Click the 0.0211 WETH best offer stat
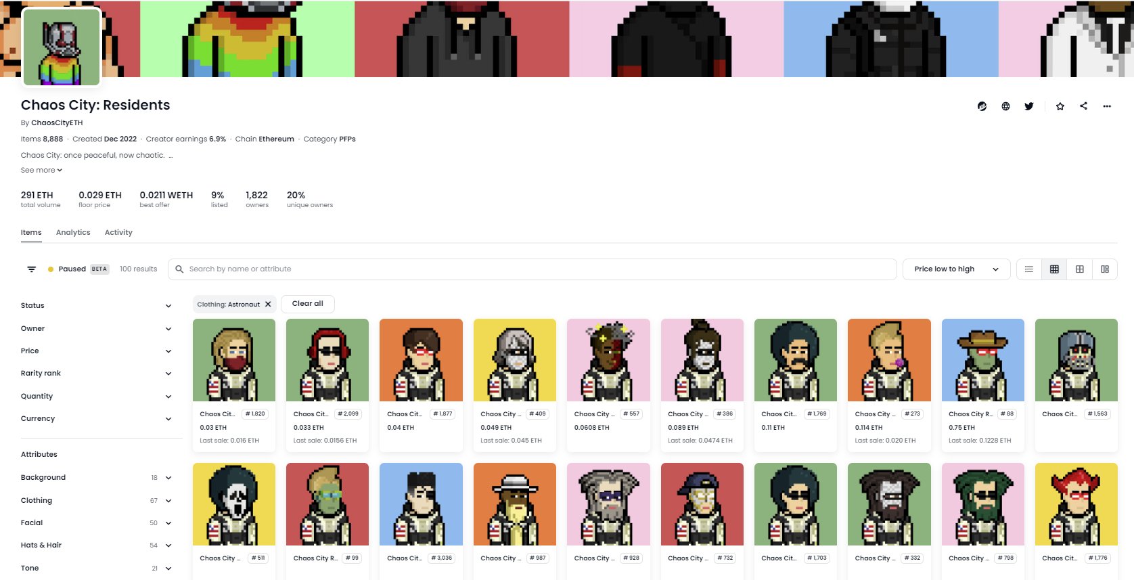 point(166,200)
